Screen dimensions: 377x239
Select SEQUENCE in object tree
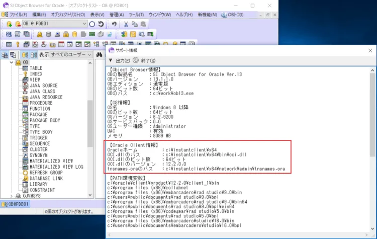(x=40, y=143)
